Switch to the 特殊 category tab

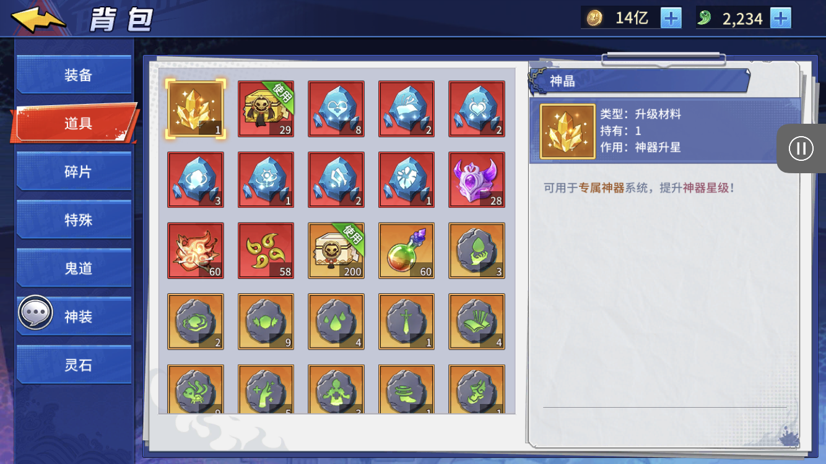tap(74, 220)
